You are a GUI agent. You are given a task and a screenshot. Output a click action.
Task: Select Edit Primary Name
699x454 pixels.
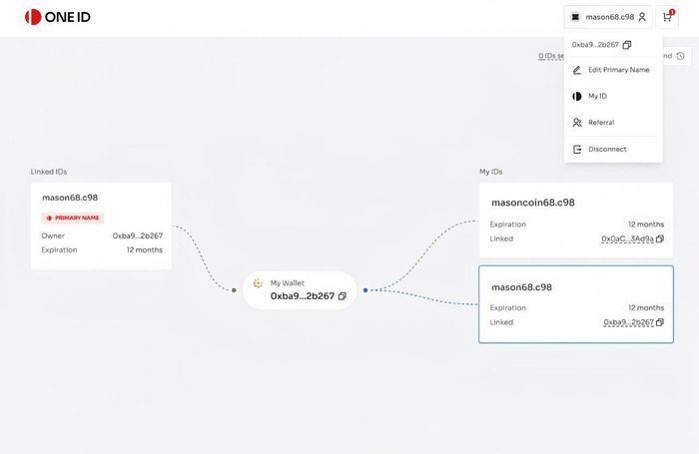coord(613,70)
